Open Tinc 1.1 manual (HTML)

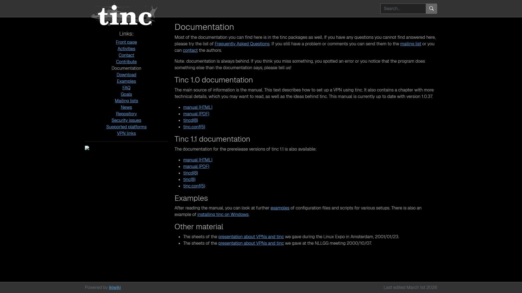click(198, 160)
